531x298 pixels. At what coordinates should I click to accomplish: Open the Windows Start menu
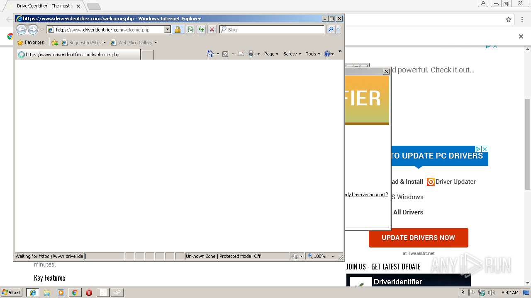click(x=11, y=293)
